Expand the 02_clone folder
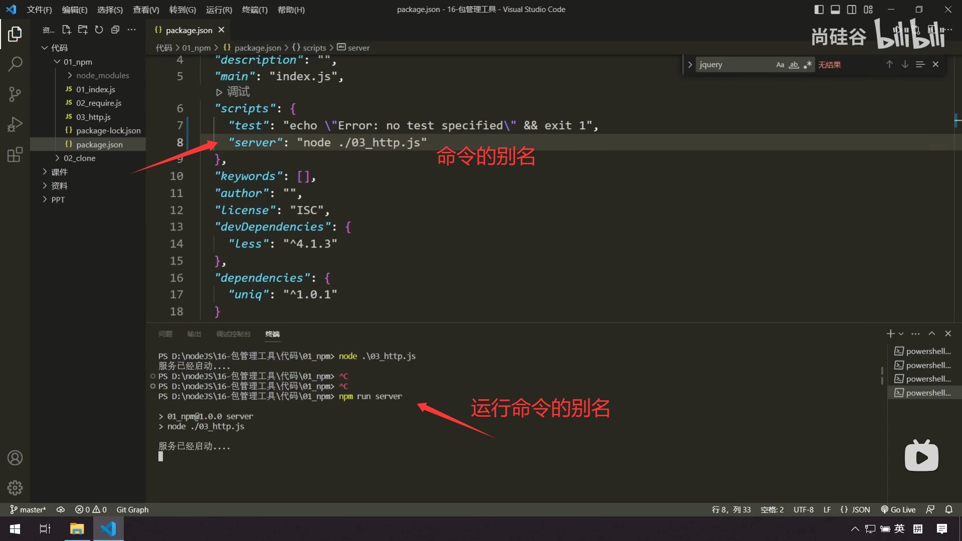The height and width of the screenshot is (541, 962). click(x=79, y=158)
